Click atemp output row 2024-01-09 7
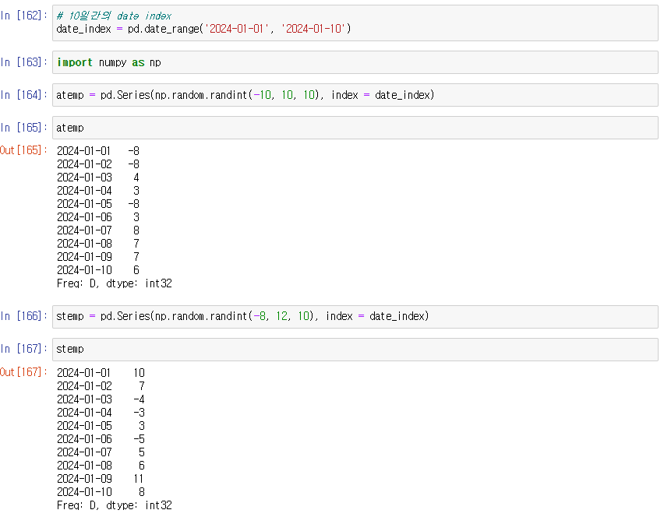This screenshot has width=664, height=517. coord(98,257)
